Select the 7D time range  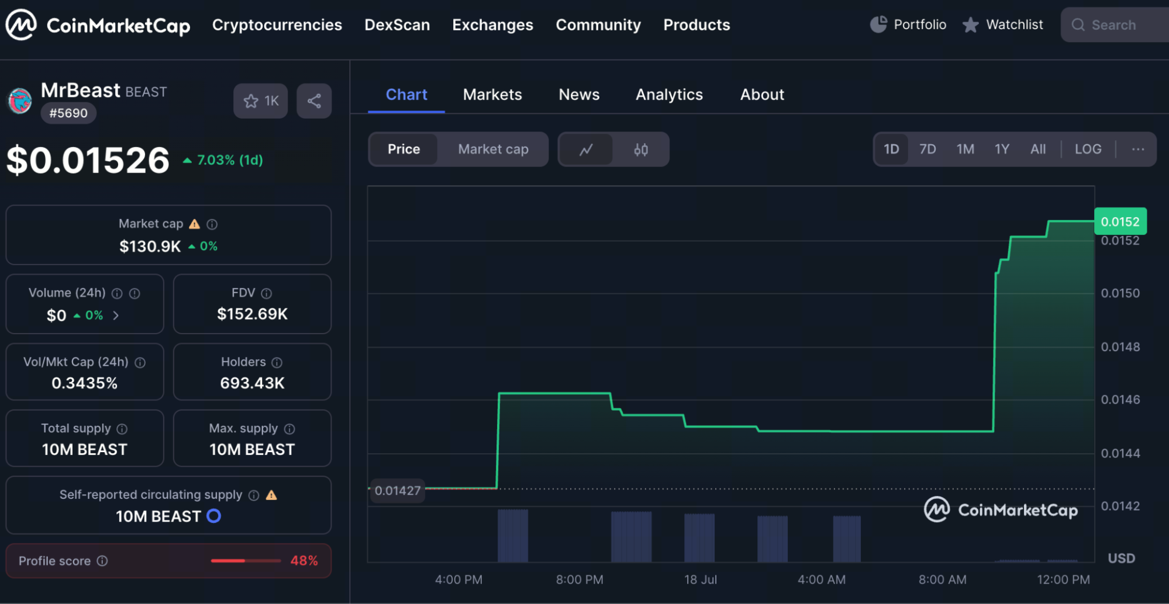pyautogui.click(x=927, y=150)
